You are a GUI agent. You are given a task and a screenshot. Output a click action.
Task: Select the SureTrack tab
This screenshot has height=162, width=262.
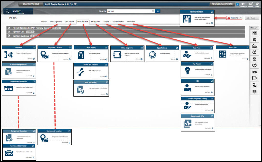[x=118, y=22]
